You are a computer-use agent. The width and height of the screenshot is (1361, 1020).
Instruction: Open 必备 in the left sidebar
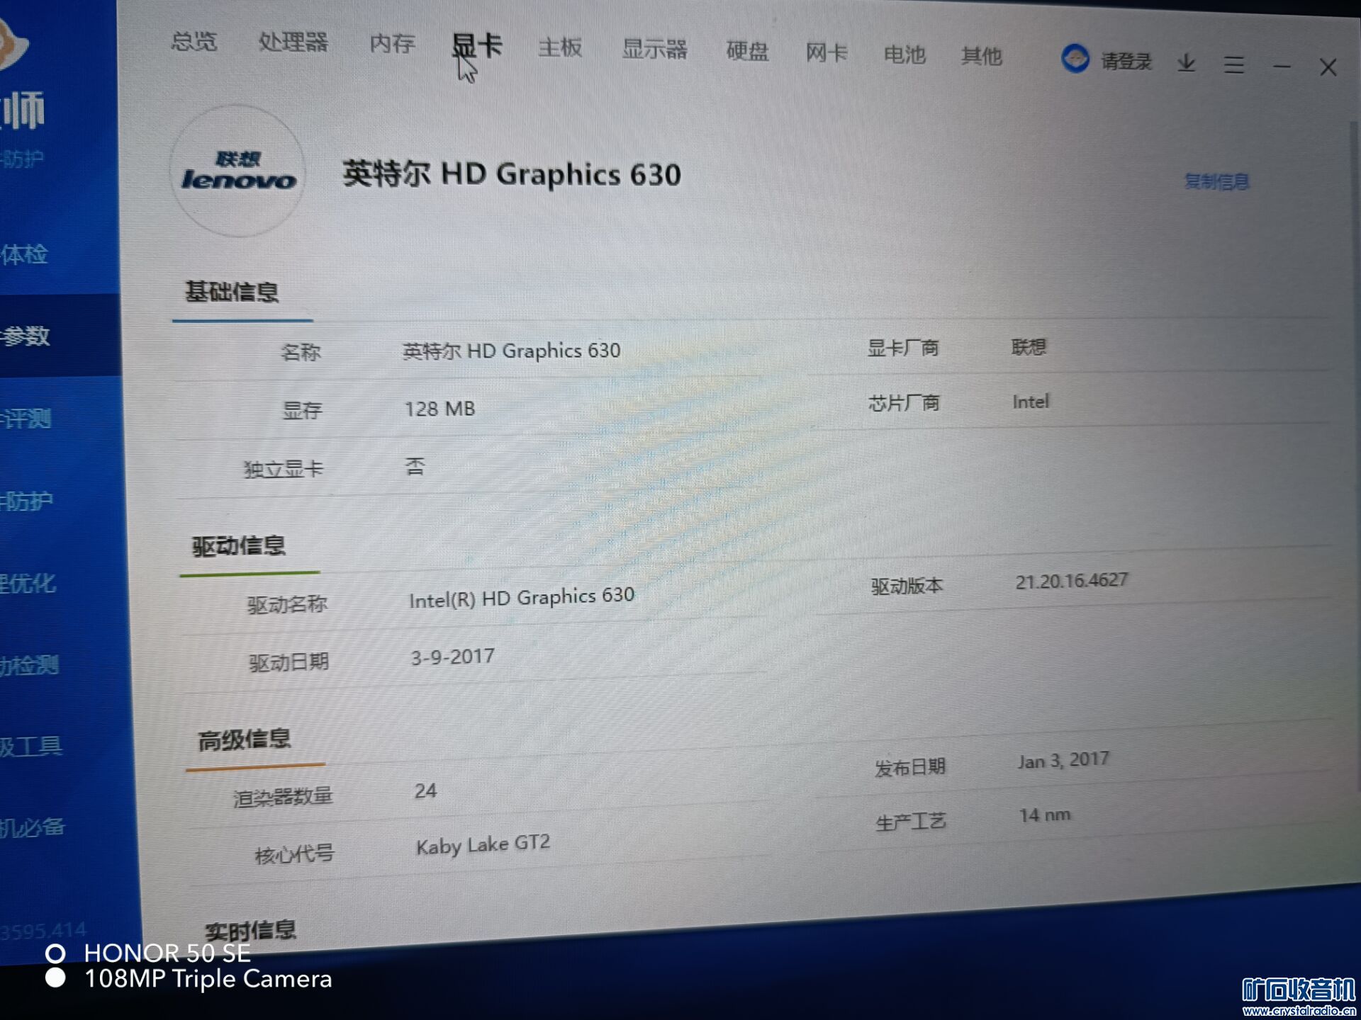pyautogui.click(x=33, y=826)
